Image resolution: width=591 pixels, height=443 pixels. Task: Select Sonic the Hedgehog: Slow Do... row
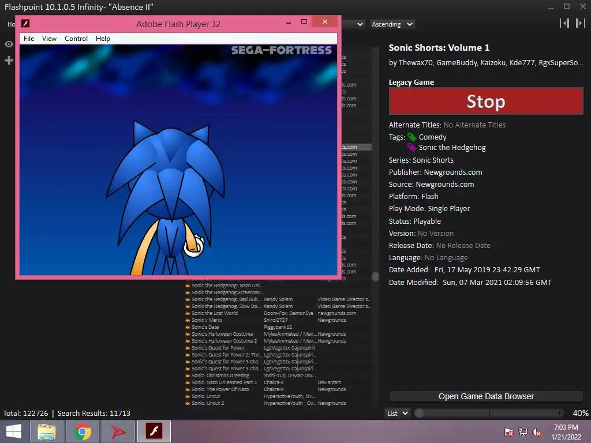tap(278, 306)
